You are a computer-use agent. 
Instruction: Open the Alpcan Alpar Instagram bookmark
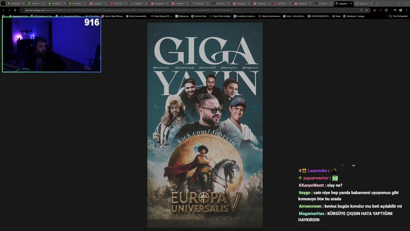tap(112, 16)
